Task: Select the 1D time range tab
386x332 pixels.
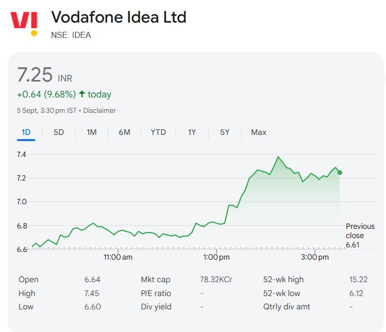Action: click(26, 132)
